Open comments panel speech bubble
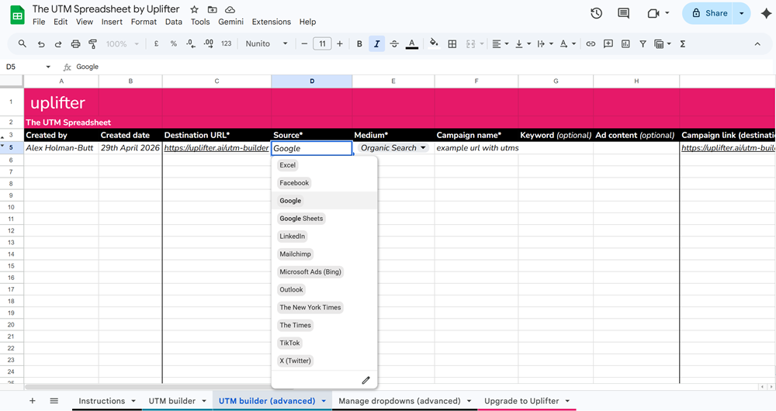The image size is (776, 411). (x=624, y=13)
